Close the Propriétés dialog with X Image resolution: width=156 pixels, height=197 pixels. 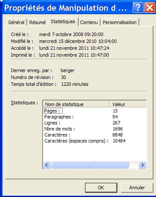[150, 8]
